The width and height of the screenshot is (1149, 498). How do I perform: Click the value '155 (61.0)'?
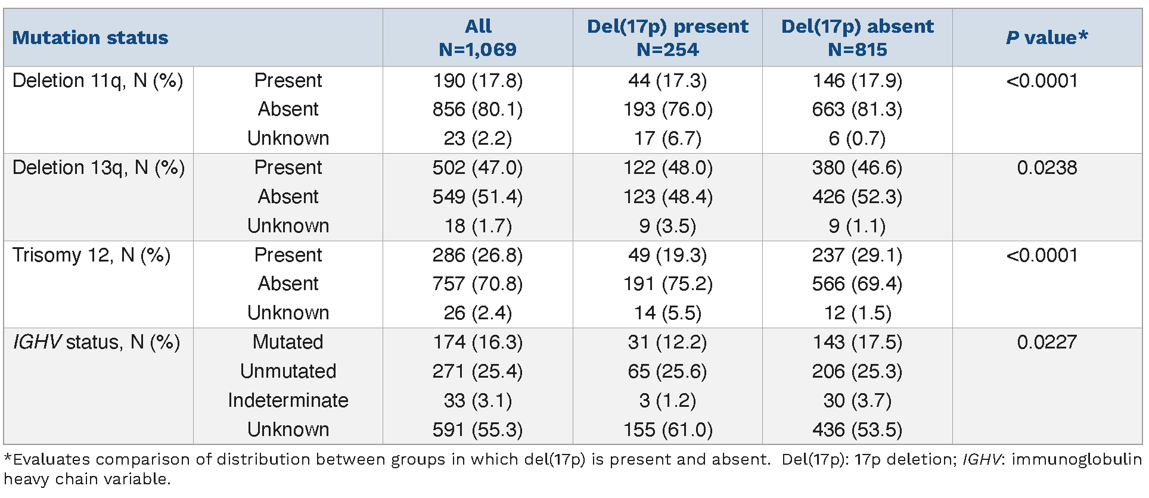667,429
